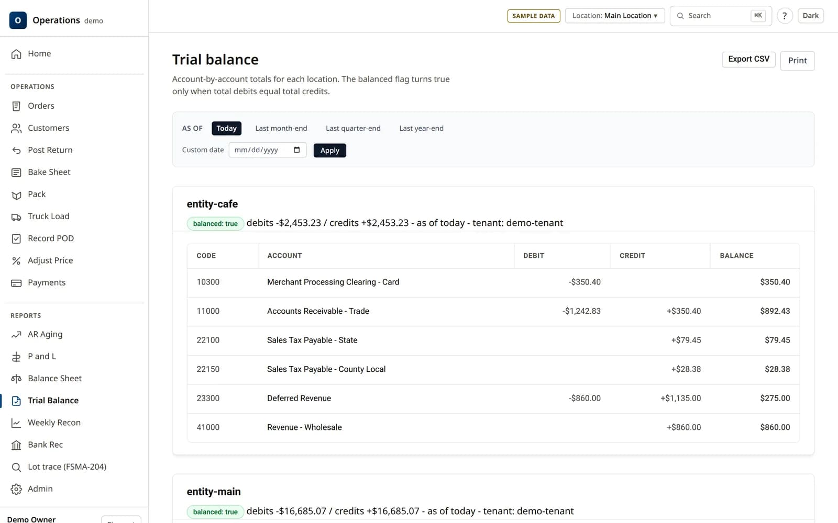Click the Lot trace magnifier icon
Image resolution: width=838 pixels, height=523 pixels.
pos(16,467)
